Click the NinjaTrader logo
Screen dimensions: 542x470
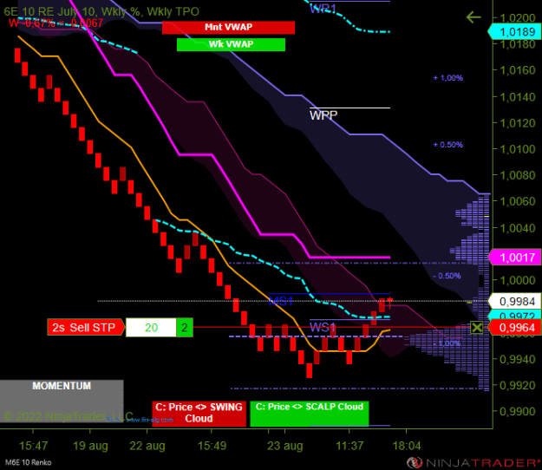tap(473, 463)
